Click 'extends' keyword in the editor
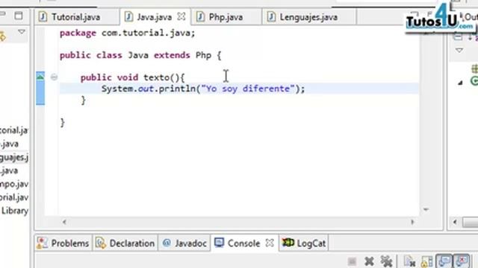This screenshot has height=268, width=478. click(172, 55)
